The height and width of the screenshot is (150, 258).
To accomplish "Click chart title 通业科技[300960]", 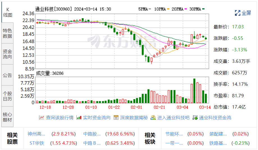I will [54, 9].
